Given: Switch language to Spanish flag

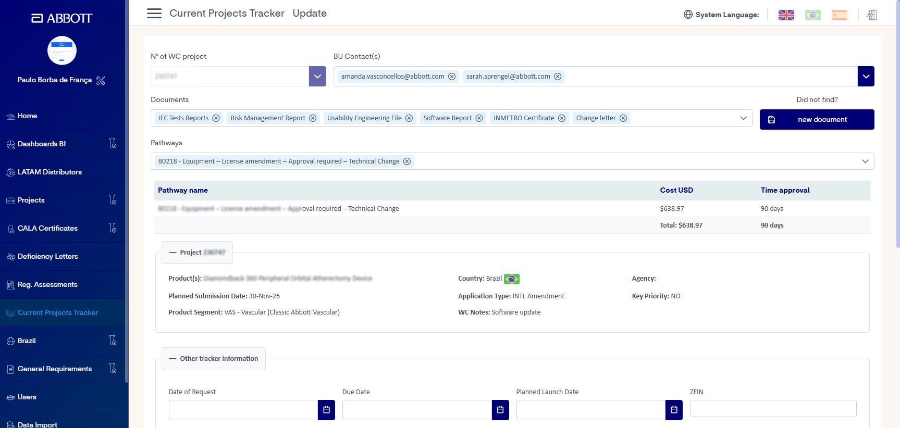Looking at the screenshot, I should [x=839, y=15].
